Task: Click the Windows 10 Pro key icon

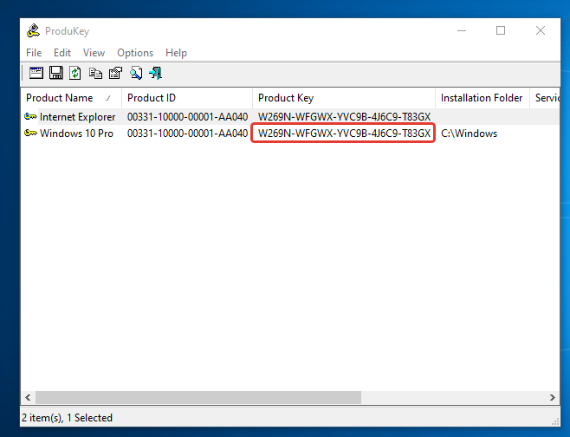Action: 31,134
